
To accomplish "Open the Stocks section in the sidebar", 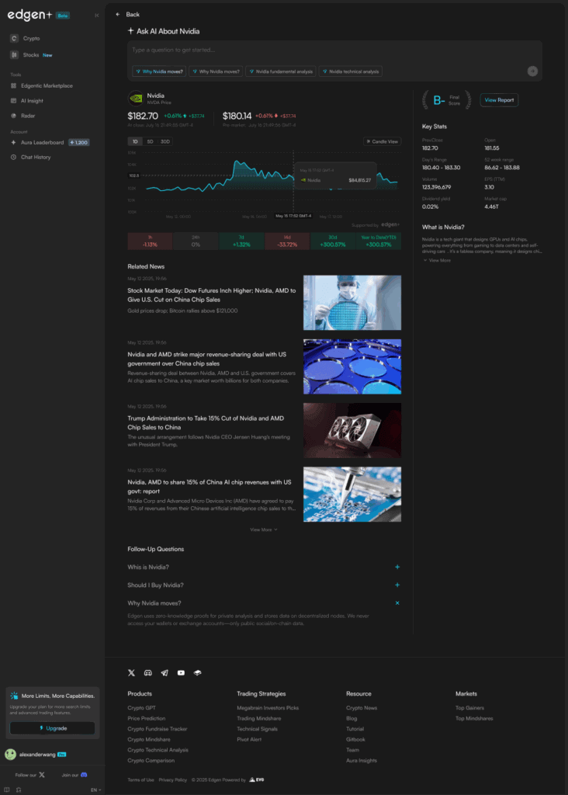I will 31,55.
